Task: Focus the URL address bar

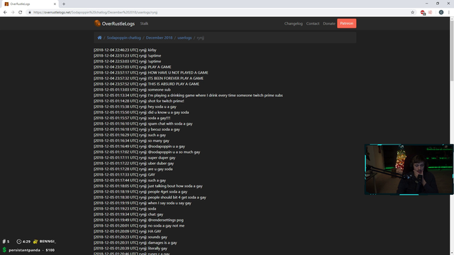Action: click(220, 13)
